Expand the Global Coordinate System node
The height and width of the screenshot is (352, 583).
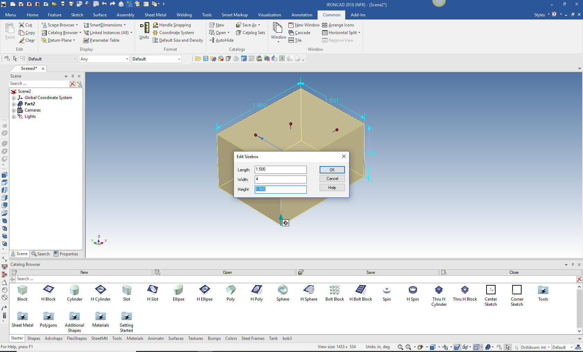pos(14,98)
